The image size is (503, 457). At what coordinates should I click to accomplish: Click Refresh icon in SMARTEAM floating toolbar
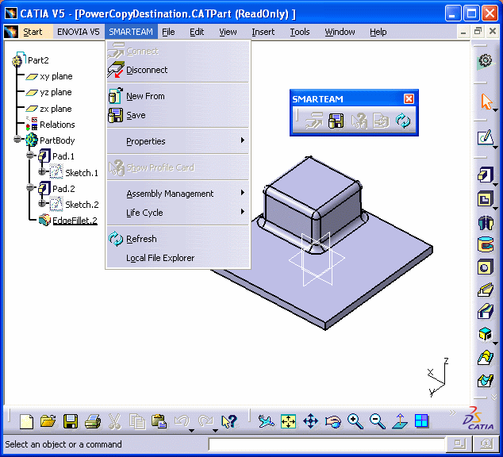click(x=404, y=121)
